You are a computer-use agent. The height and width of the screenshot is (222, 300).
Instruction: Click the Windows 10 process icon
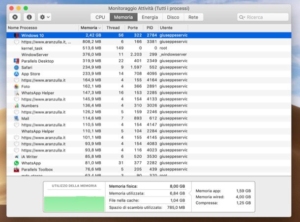pyautogui.click(x=16, y=35)
